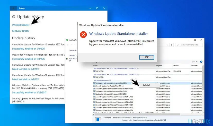Click the Windows Malicious Software Removal Tool entry
The width and height of the screenshot is (213, 126).
click(38, 87)
